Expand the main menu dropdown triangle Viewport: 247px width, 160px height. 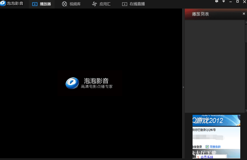[x=224, y=2]
